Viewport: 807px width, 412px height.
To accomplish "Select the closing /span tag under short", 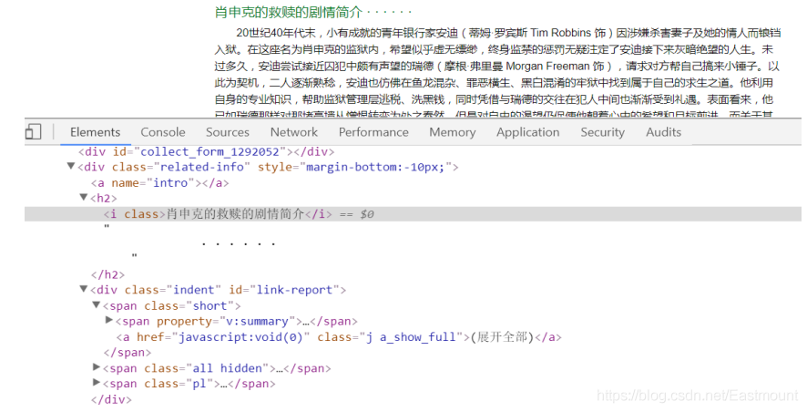I will (128, 353).
